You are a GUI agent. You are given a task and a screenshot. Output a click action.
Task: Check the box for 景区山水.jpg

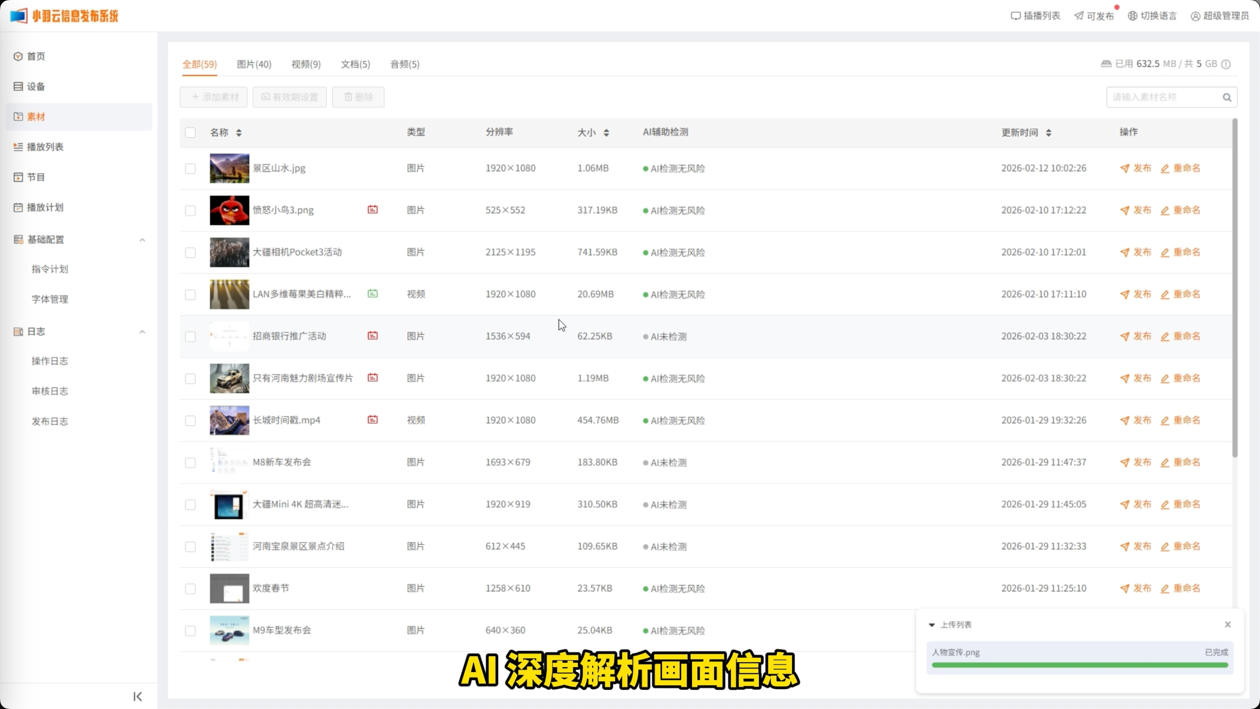pos(190,169)
